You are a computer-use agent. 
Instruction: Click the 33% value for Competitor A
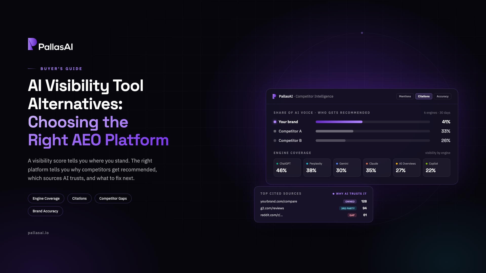(446, 131)
